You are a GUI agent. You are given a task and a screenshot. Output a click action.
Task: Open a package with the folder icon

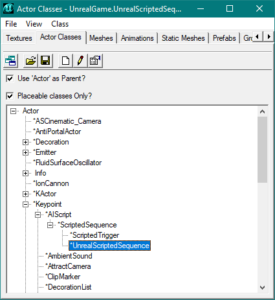30,60
